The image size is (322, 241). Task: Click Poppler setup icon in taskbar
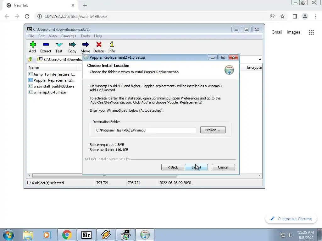145,235
